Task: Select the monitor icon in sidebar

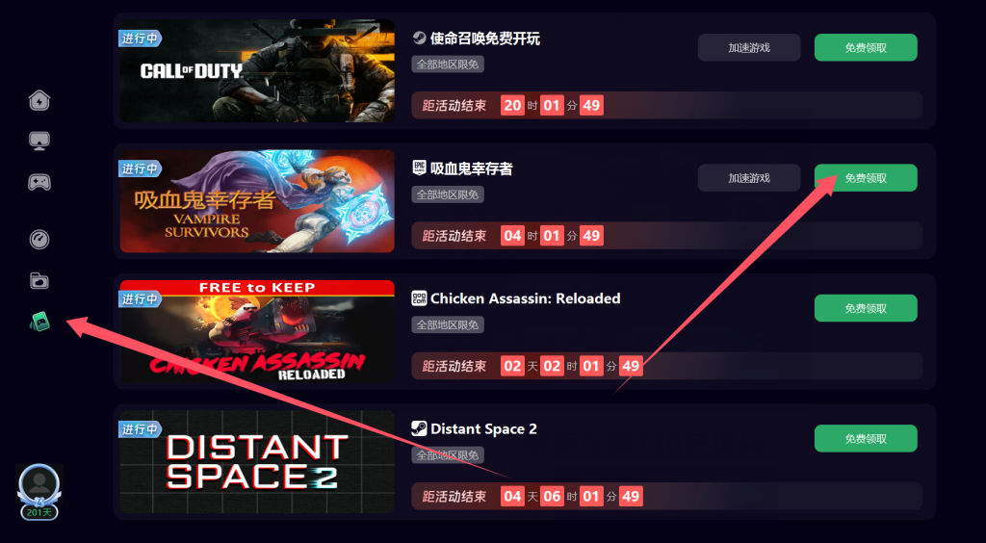Action: (x=39, y=141)
